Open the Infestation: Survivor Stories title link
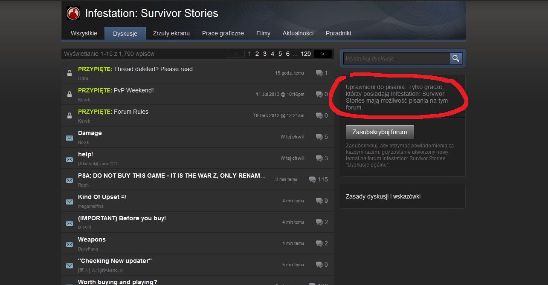Image resolution: width=548 pixels, height=285 pixels. point(152,13)
